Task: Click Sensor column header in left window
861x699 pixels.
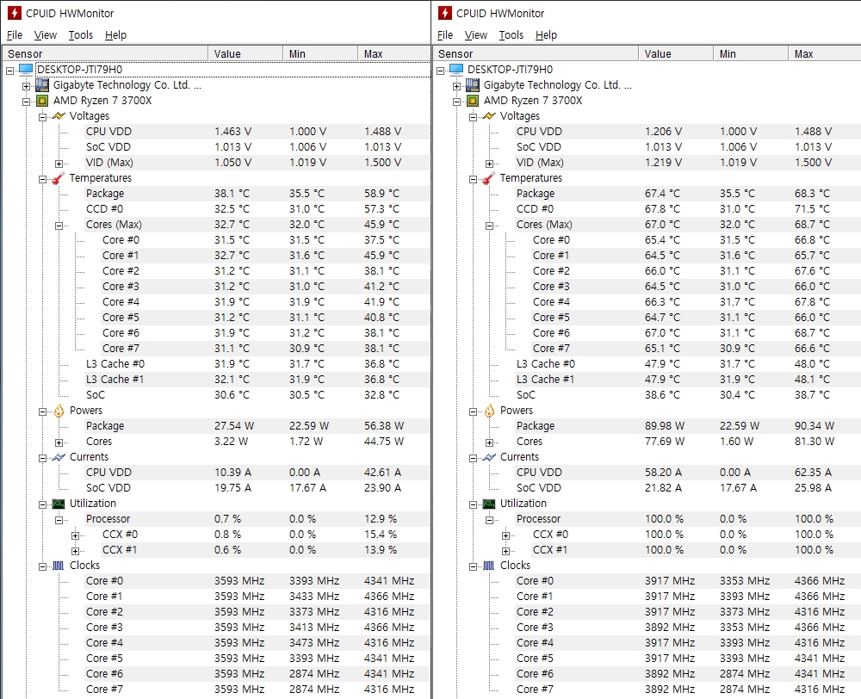Action: pyautogui.click(x=105, y=54)
